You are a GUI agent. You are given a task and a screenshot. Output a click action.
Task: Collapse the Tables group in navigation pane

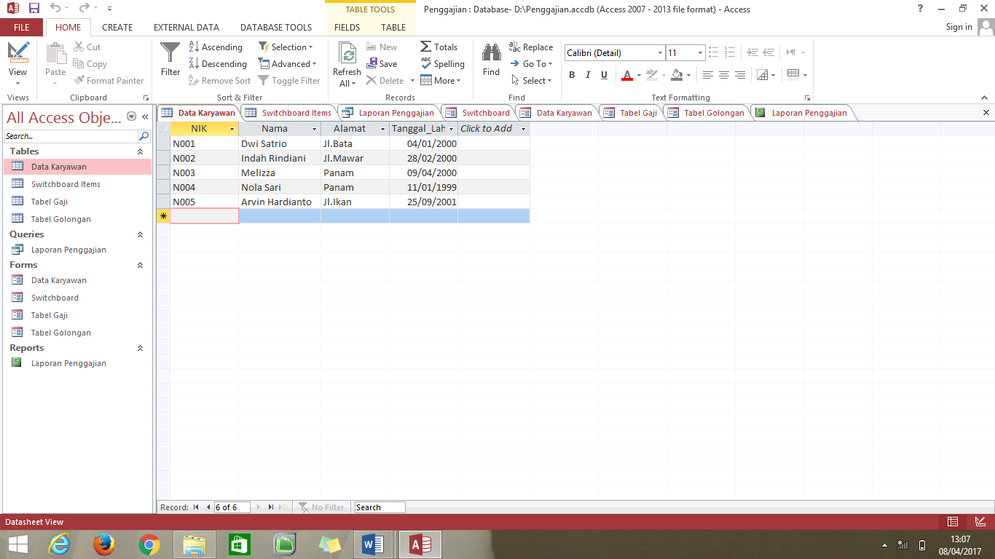point(140,151)
